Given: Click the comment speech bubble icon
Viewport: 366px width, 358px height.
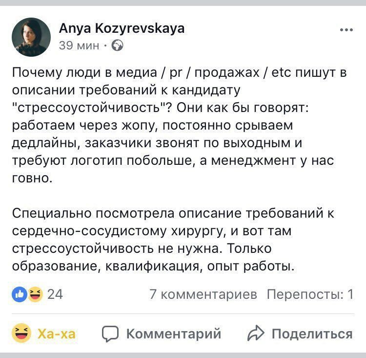Looking at the screenshot, I should (x=110, y=334).
